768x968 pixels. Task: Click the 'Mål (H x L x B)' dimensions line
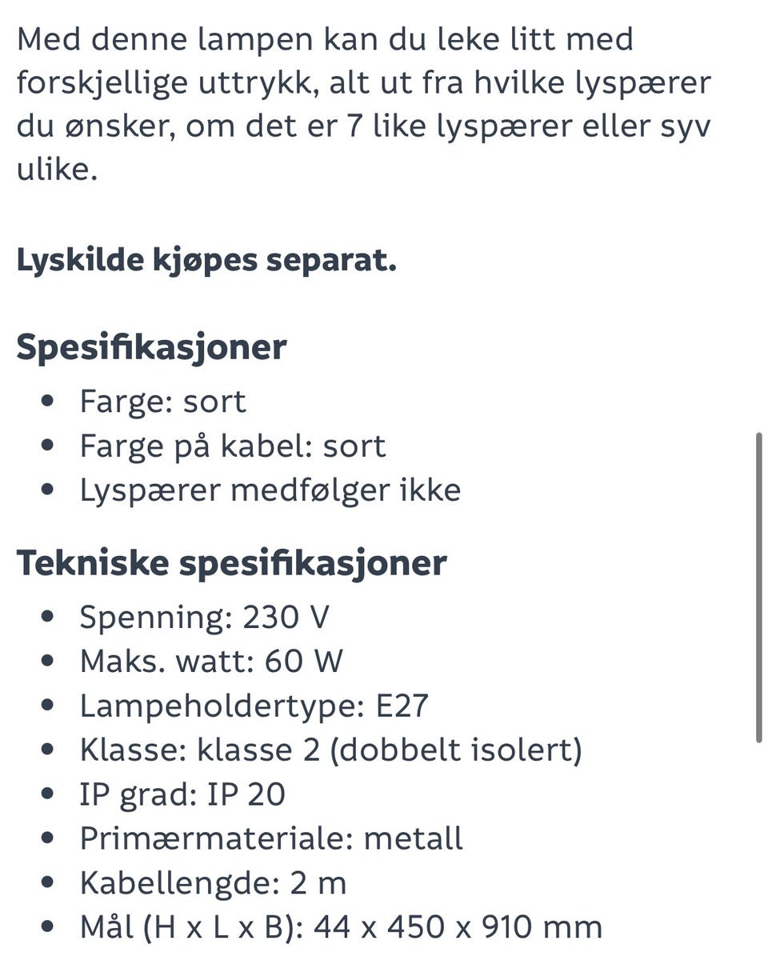[341, 927]
